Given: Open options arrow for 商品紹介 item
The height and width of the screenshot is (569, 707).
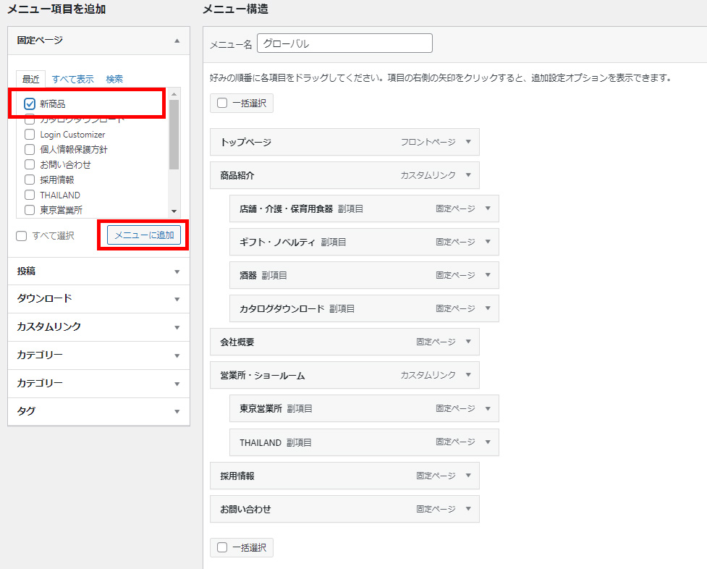Looking at the screenshot, I should tap(468, 175).
